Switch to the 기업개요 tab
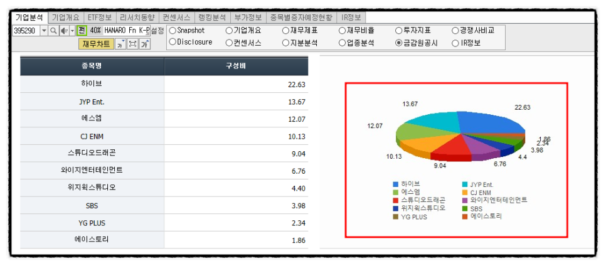 click(x=66, y=18)
